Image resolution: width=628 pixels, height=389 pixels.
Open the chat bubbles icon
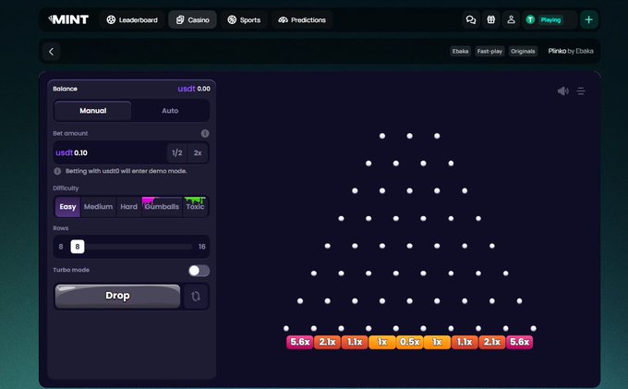coord(471,19)
